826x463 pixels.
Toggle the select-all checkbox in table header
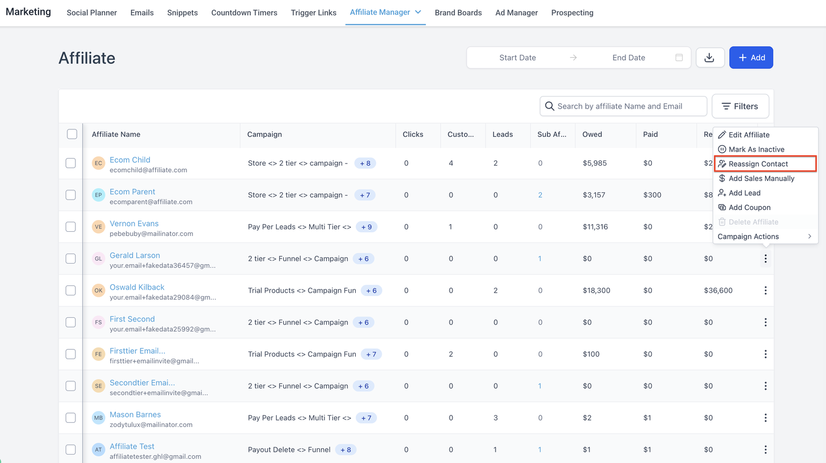pyautogui.click(x=72, y=134)
